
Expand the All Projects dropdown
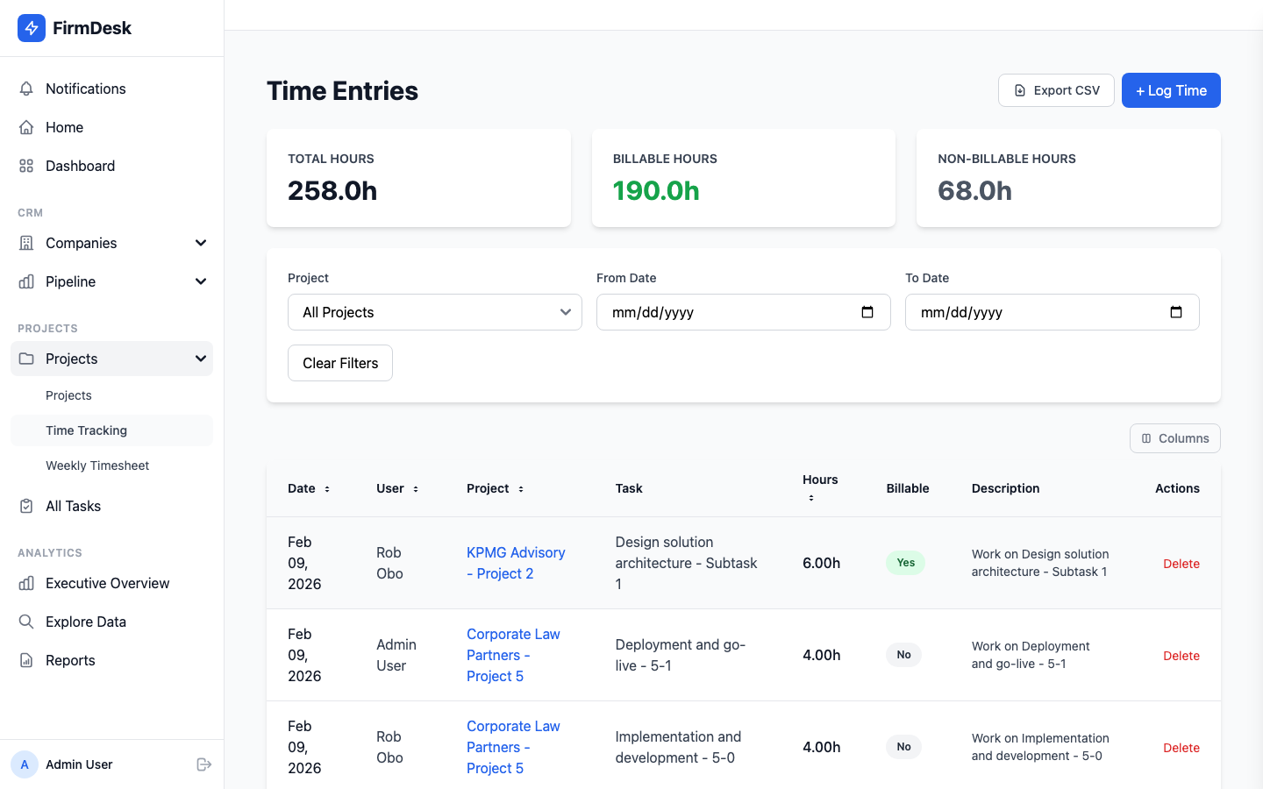434,312
